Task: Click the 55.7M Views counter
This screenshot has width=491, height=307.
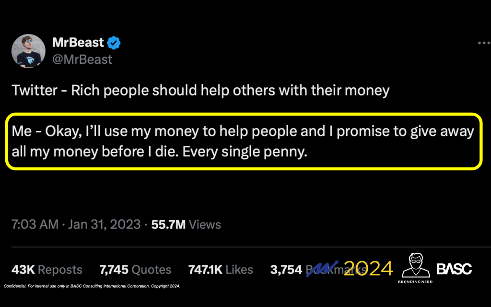Action: pyautogui.click(x=186, y=224)
